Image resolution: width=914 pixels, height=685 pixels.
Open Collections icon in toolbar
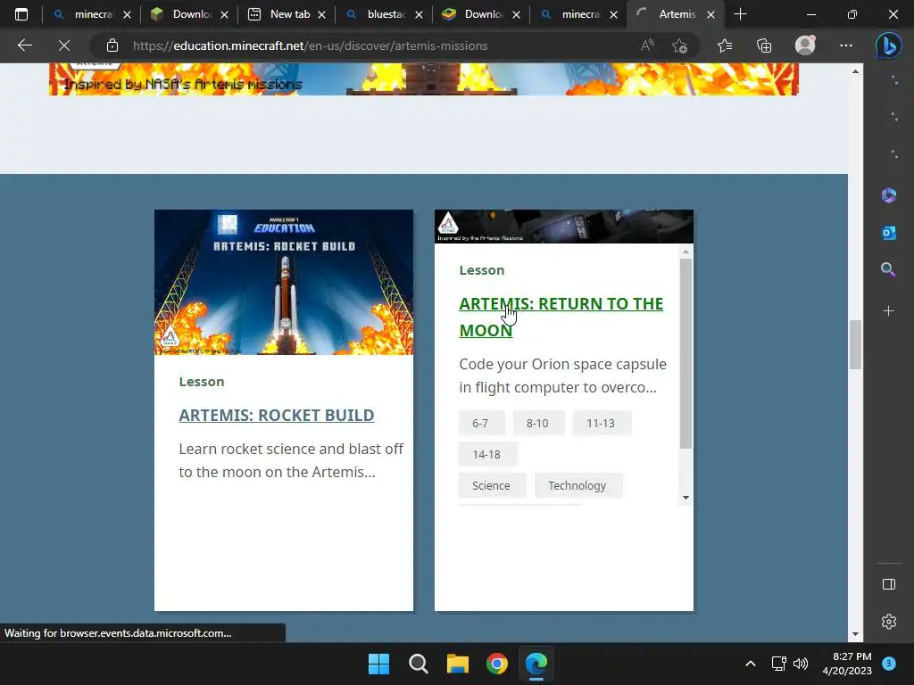[x=764, y=45]
